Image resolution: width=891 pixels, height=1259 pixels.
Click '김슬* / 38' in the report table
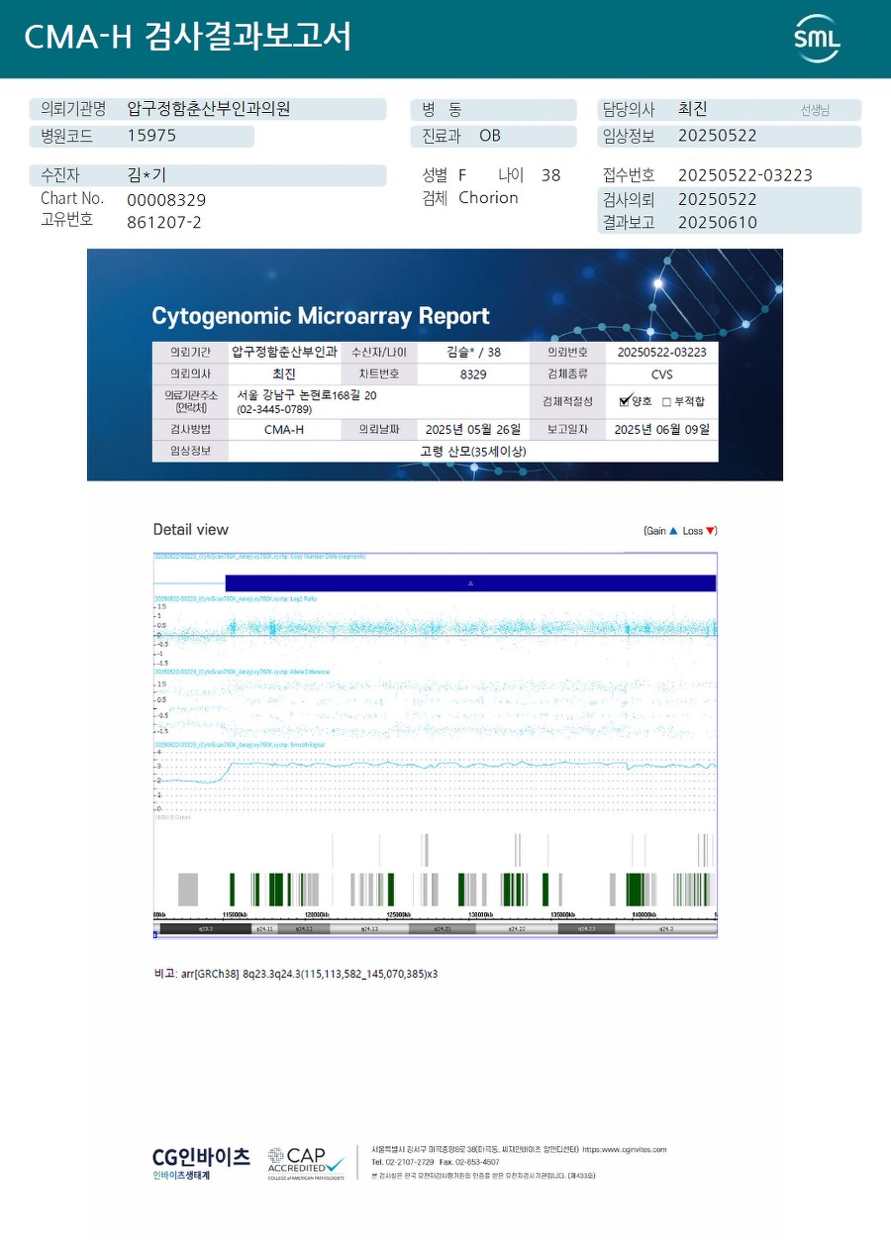(x=473, y=352)
